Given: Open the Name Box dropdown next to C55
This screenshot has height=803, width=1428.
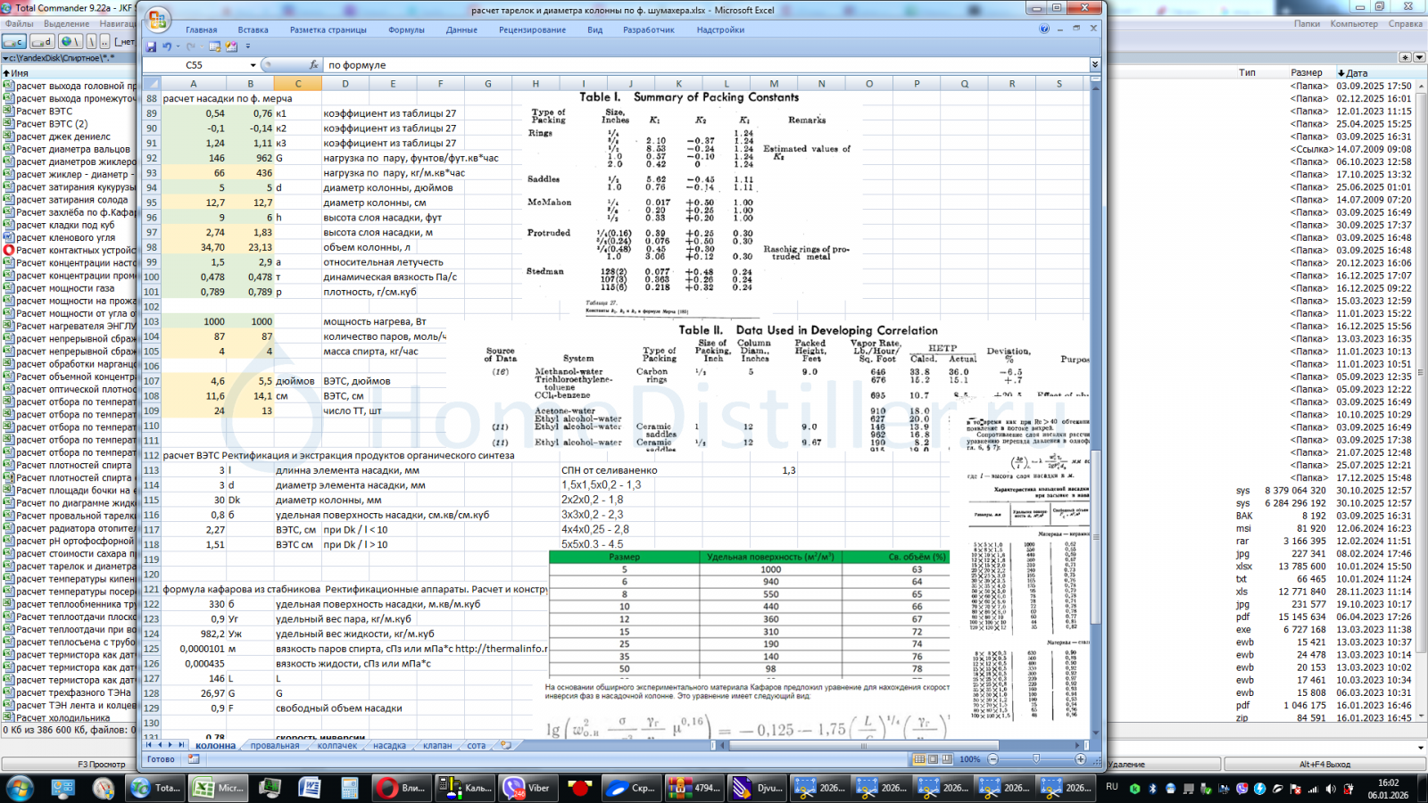Looking at the screenshot, I should [253, 65].
